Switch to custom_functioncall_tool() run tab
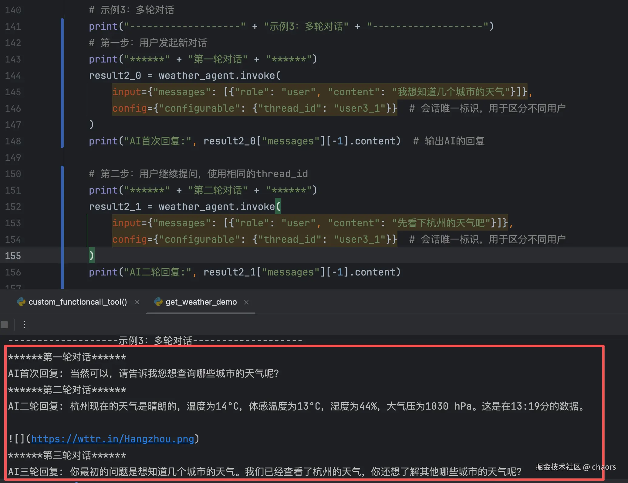This screenshot has width=628, height=483. [78, 302]
